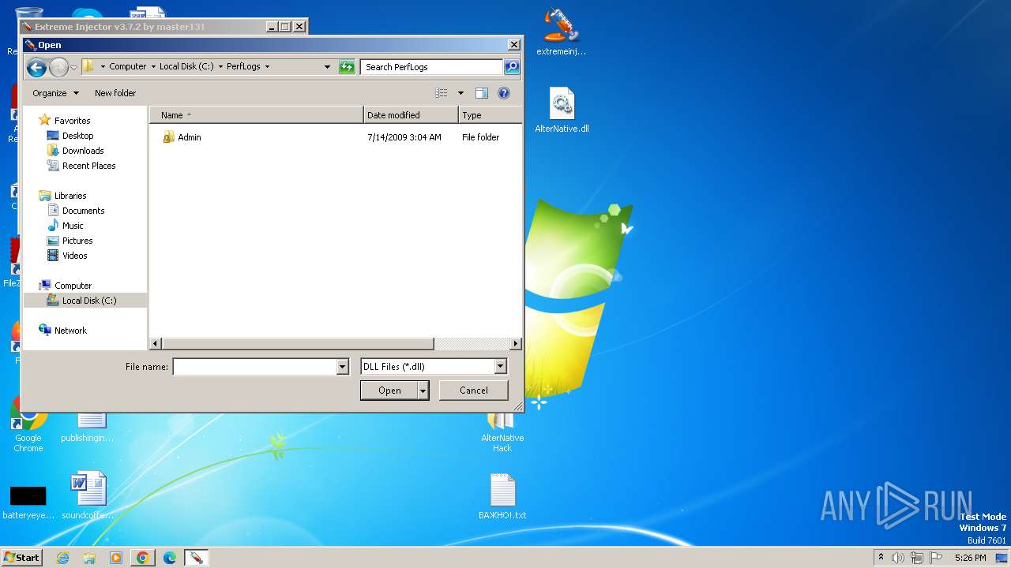This screenshot has height=568, width=1011.
Task: Click New folder in the toolbar
Action: (x=115, y=93)
